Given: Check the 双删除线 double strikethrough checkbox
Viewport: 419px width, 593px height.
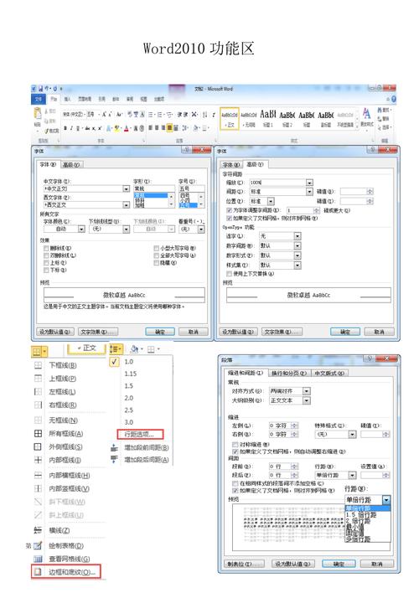Looking at the screenshot, I should pos(46,255).
